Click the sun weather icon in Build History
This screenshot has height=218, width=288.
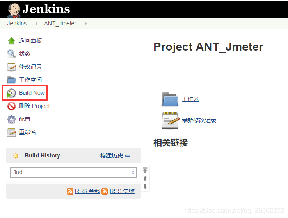tap(16, 156)
